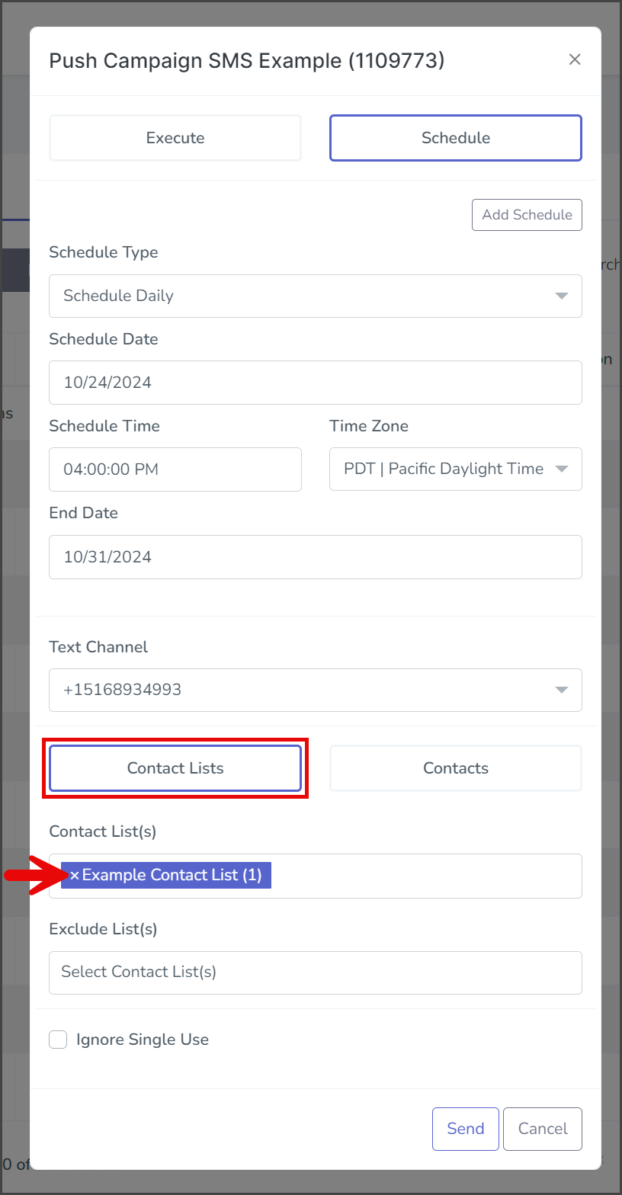
Task: Click the End Date field
Action: 316,557
